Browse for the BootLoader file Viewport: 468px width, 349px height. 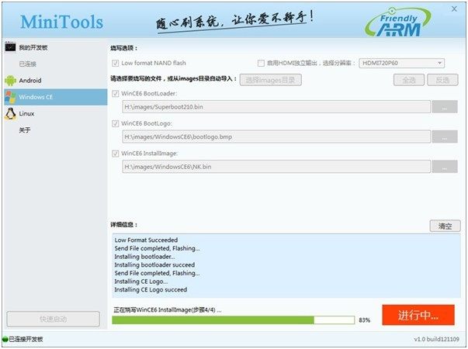445,107
